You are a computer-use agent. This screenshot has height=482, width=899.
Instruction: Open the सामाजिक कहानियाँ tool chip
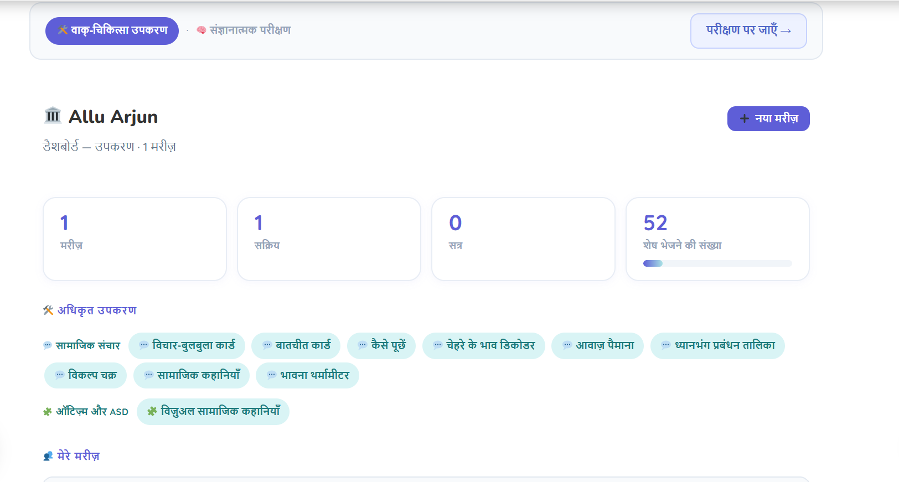point(192,375)
